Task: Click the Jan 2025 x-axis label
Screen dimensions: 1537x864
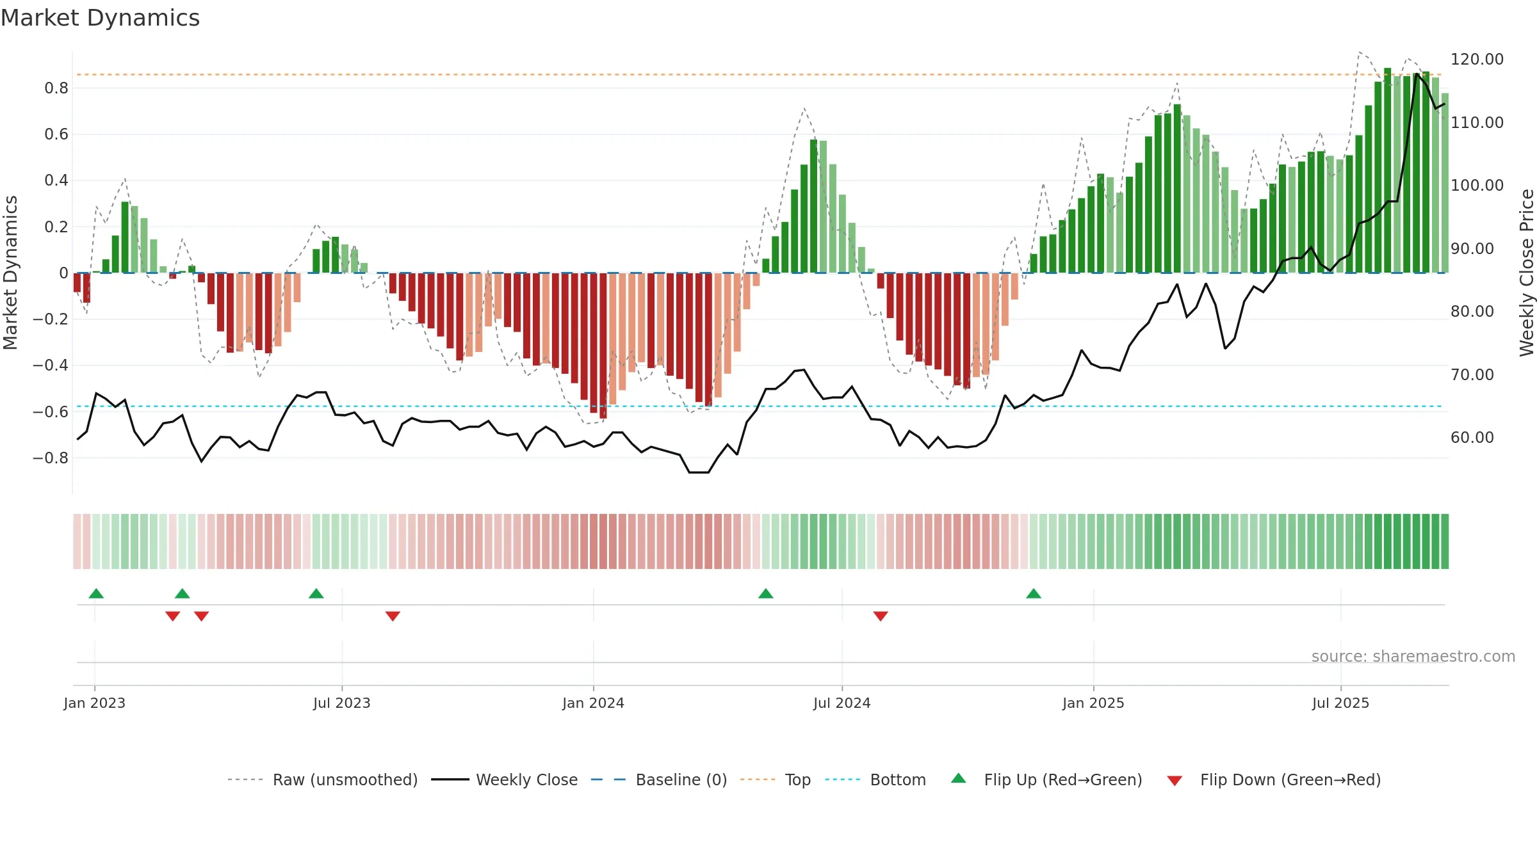Action: click(x=1094, y=703)
